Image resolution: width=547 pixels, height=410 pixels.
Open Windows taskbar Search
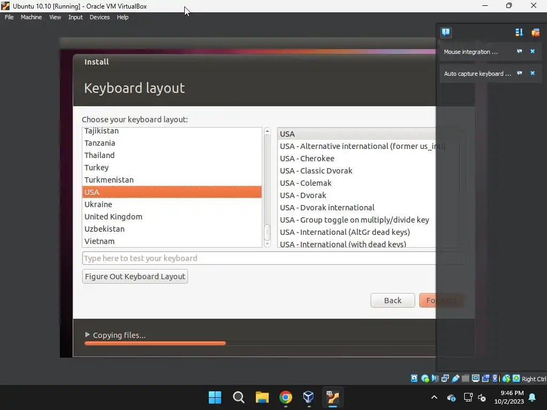coord(239,397)
